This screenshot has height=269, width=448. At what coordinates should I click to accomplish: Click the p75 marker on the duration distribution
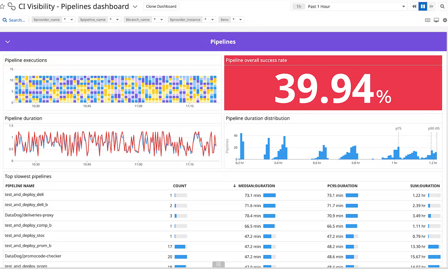398,128
